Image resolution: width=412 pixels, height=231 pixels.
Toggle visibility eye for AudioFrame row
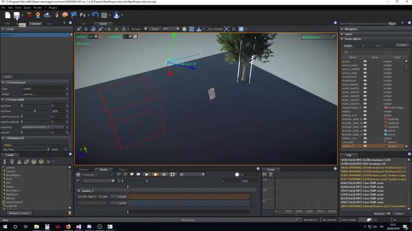[365, 81]
